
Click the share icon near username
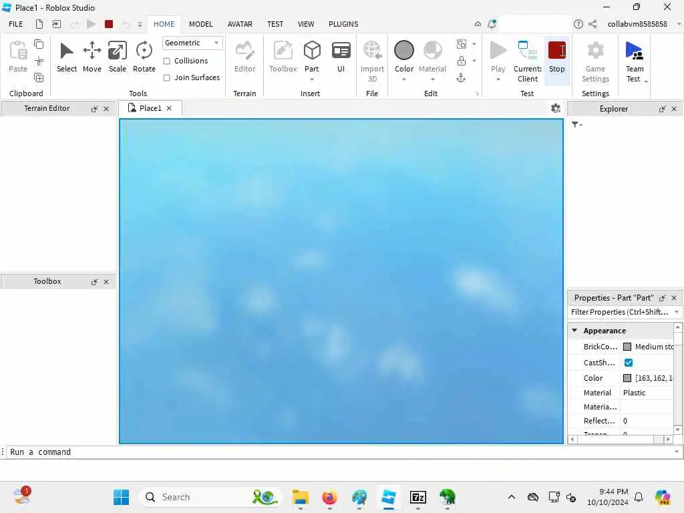pos(592,24)
